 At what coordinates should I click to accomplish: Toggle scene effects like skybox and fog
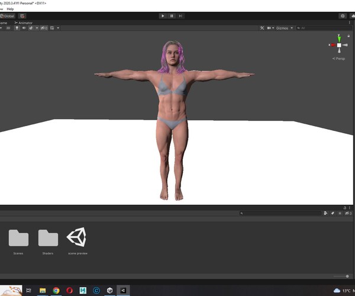click(x=31, y=28)
